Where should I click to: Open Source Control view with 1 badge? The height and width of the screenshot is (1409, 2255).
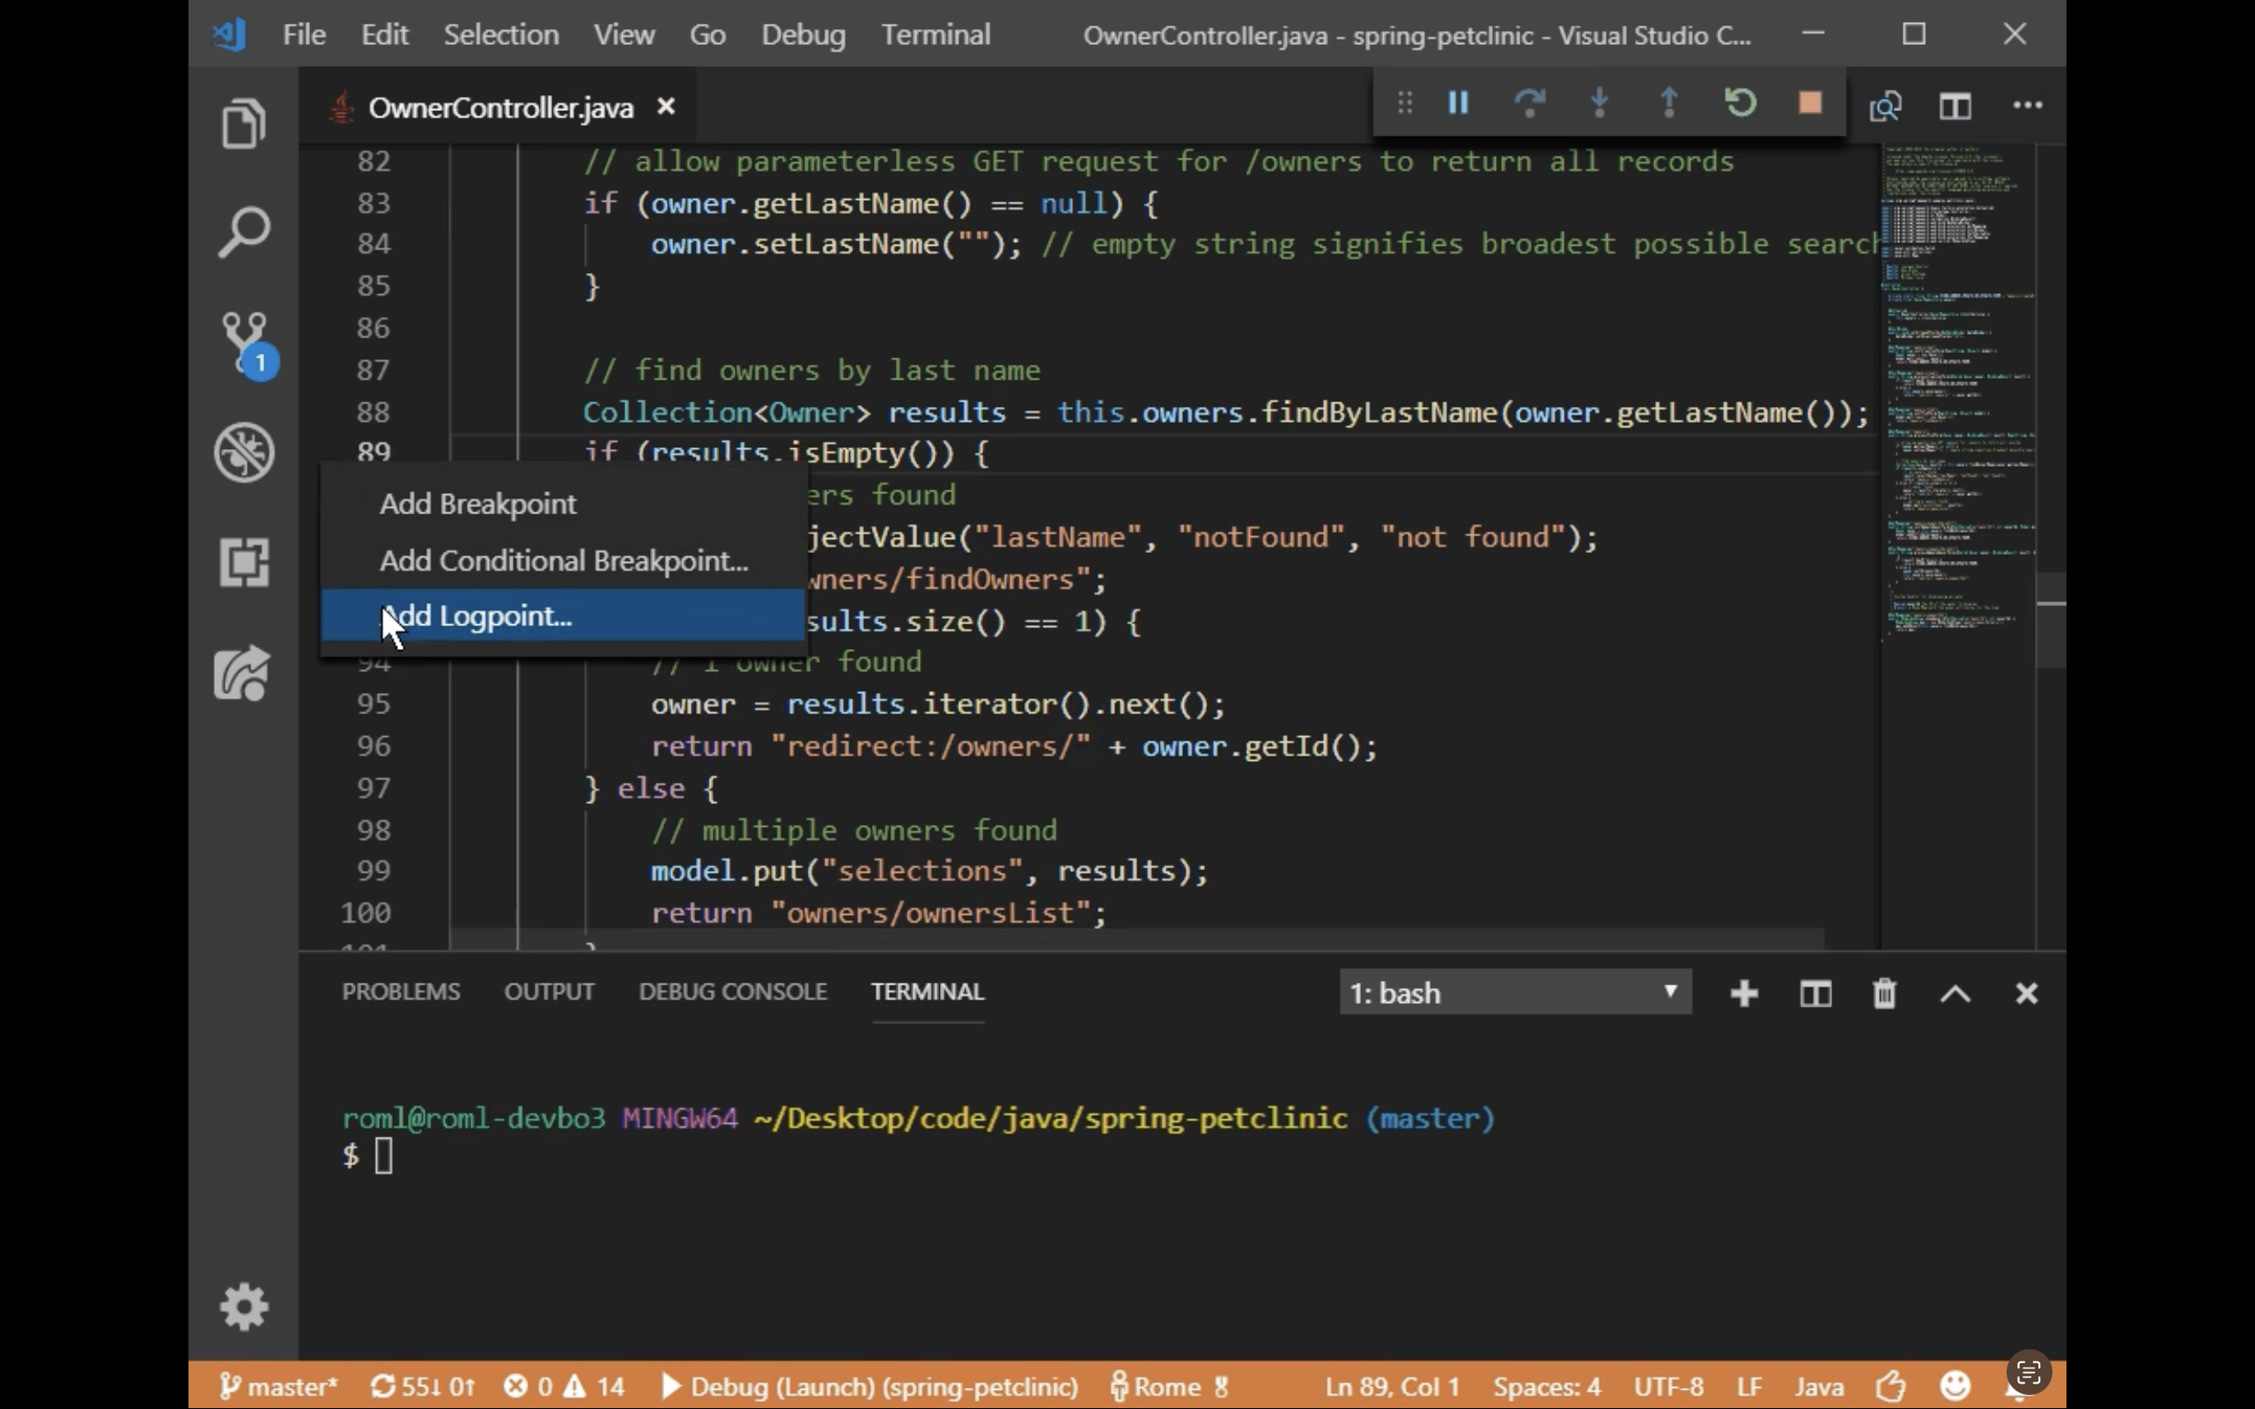[x=247, y=343]
